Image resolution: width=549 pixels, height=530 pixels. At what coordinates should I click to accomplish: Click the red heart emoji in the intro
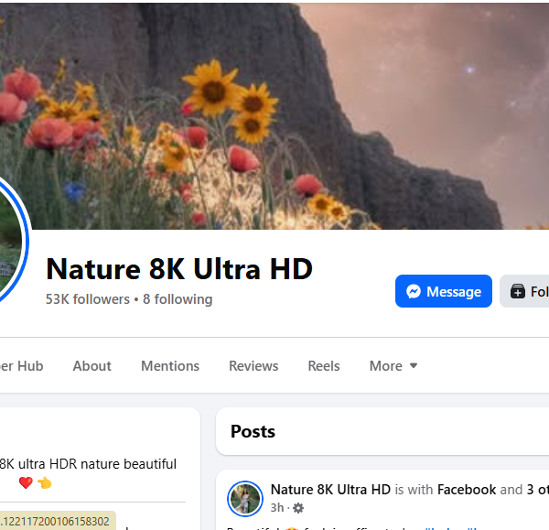(x=26, y=482)
